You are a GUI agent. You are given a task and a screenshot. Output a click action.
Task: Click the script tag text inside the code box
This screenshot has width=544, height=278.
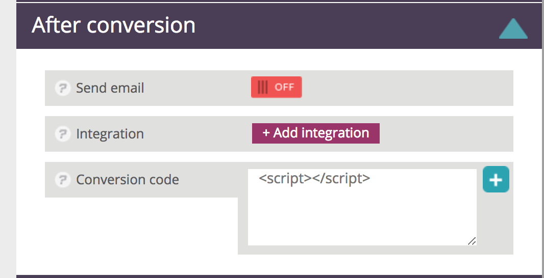(x=314, y=179)
